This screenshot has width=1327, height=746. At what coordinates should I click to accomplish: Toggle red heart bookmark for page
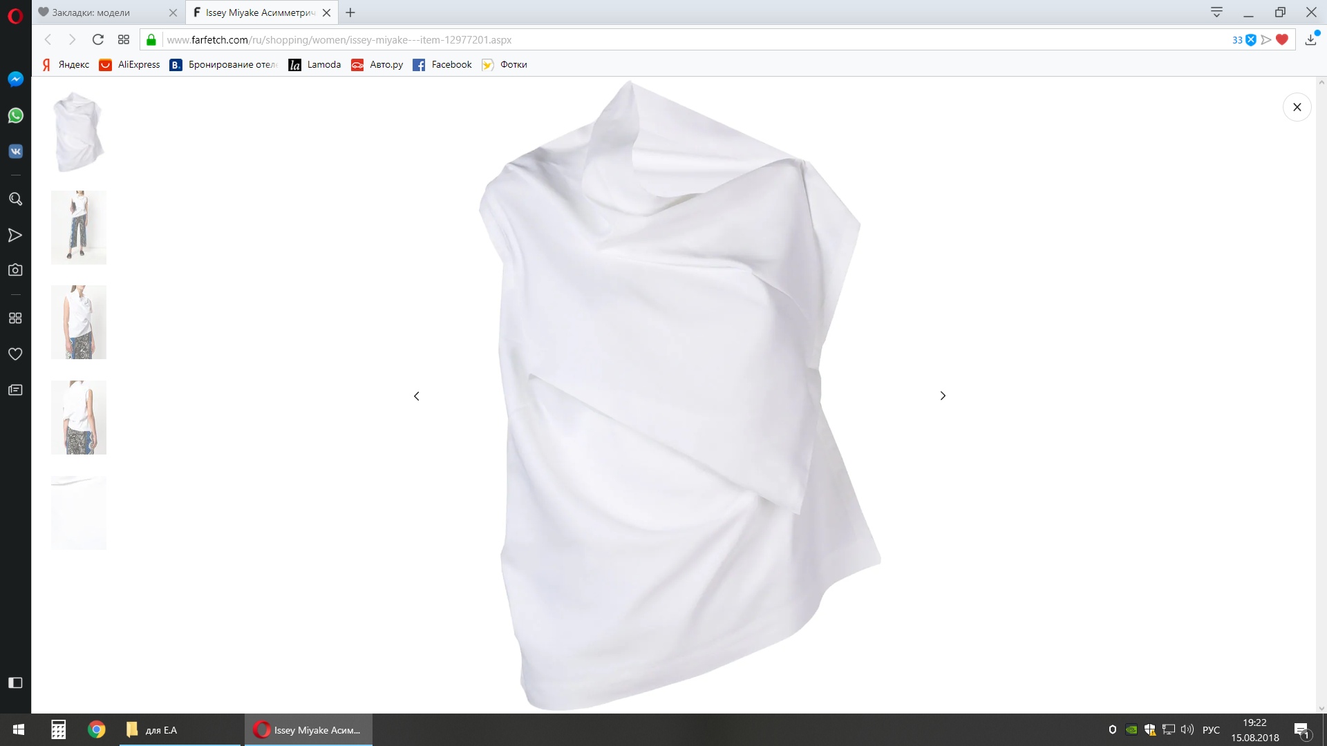pyautogui.click(x=1282, y=40)
